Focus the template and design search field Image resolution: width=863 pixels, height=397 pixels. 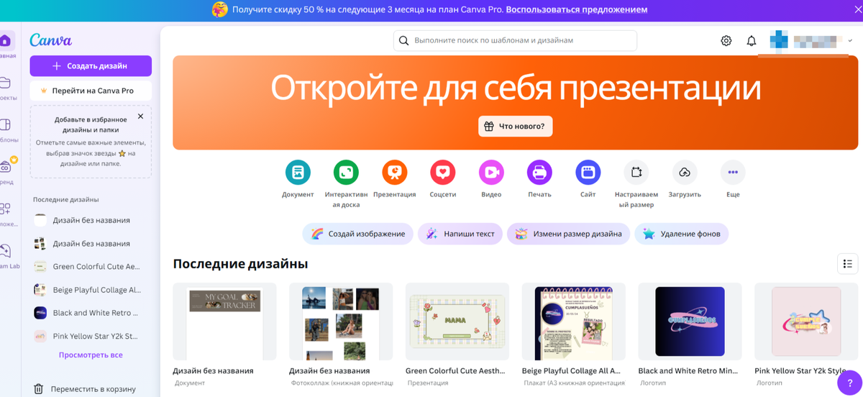click(x=515, y=40)
